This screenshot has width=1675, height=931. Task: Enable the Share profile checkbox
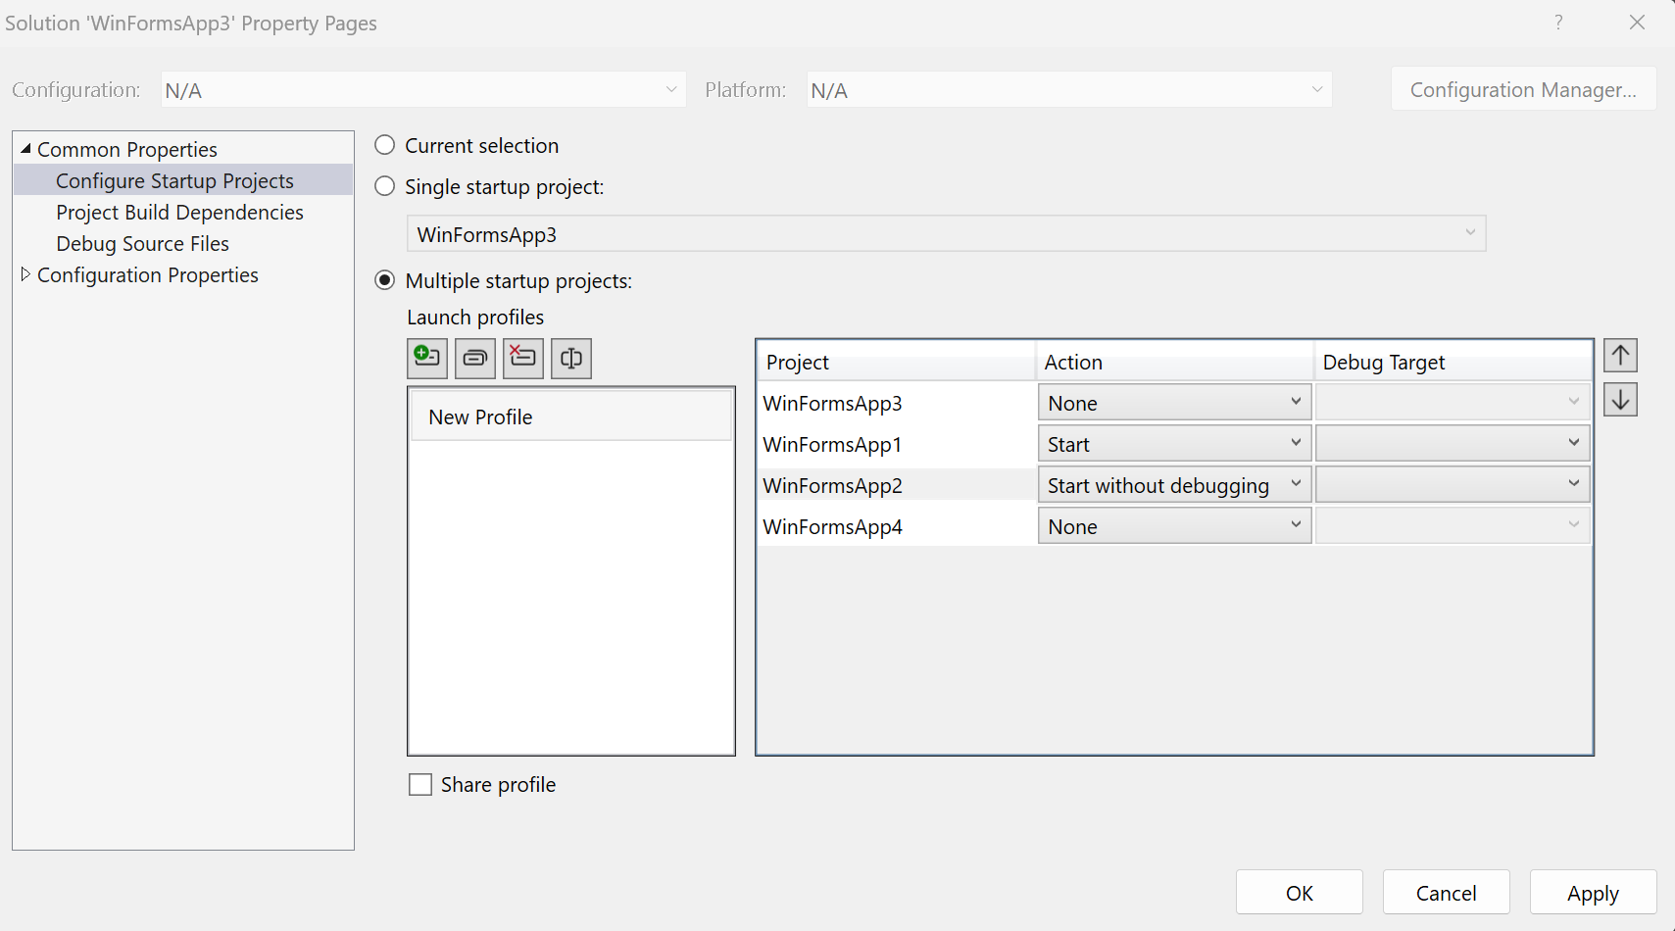(419, 784)
